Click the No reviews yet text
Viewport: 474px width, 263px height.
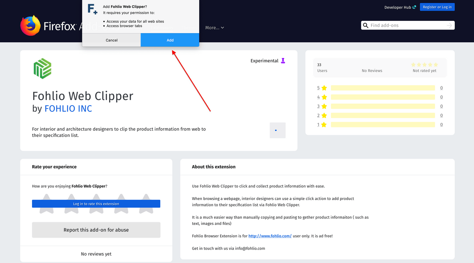point(96,254)
